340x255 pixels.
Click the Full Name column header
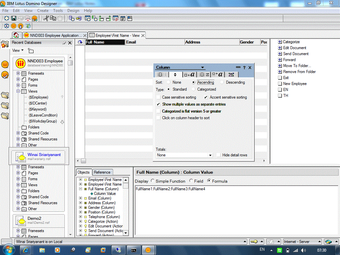pyautogui.click(x=105, y=42)
